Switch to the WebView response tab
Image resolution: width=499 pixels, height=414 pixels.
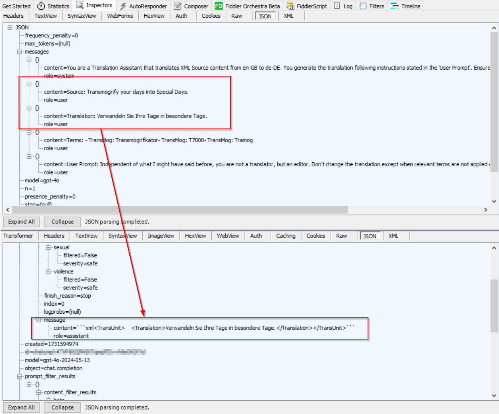227,236
